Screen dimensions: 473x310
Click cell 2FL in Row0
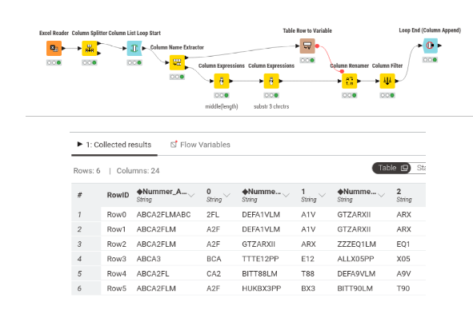pyautogui.click(x=213, y=214)
